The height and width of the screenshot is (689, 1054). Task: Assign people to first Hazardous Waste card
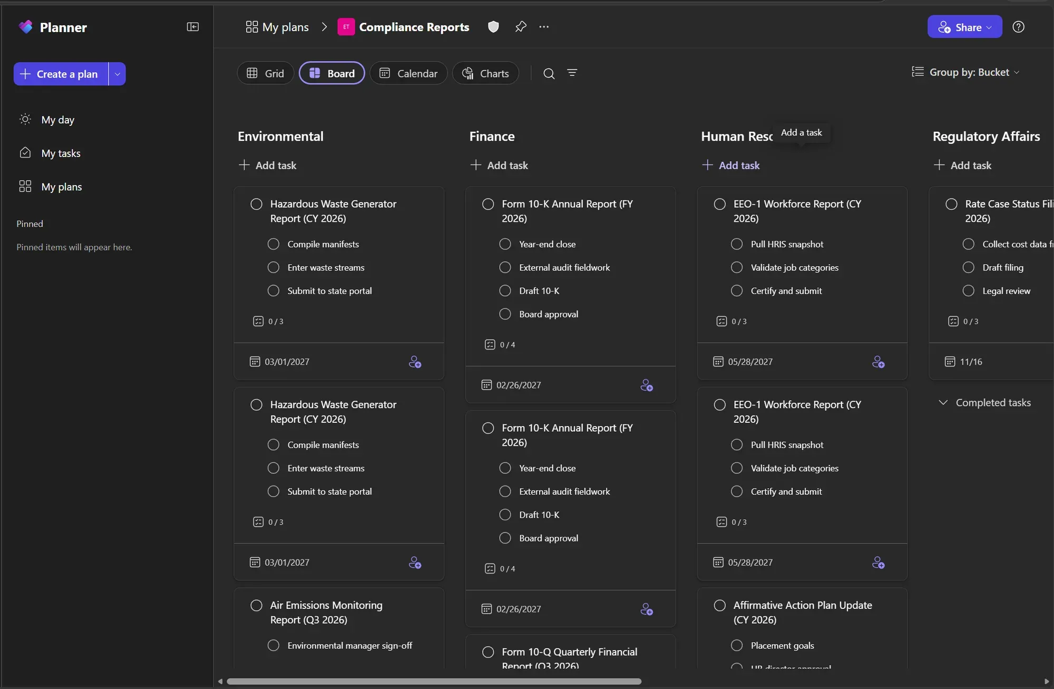pyautogui.click(x=415, y=362)
